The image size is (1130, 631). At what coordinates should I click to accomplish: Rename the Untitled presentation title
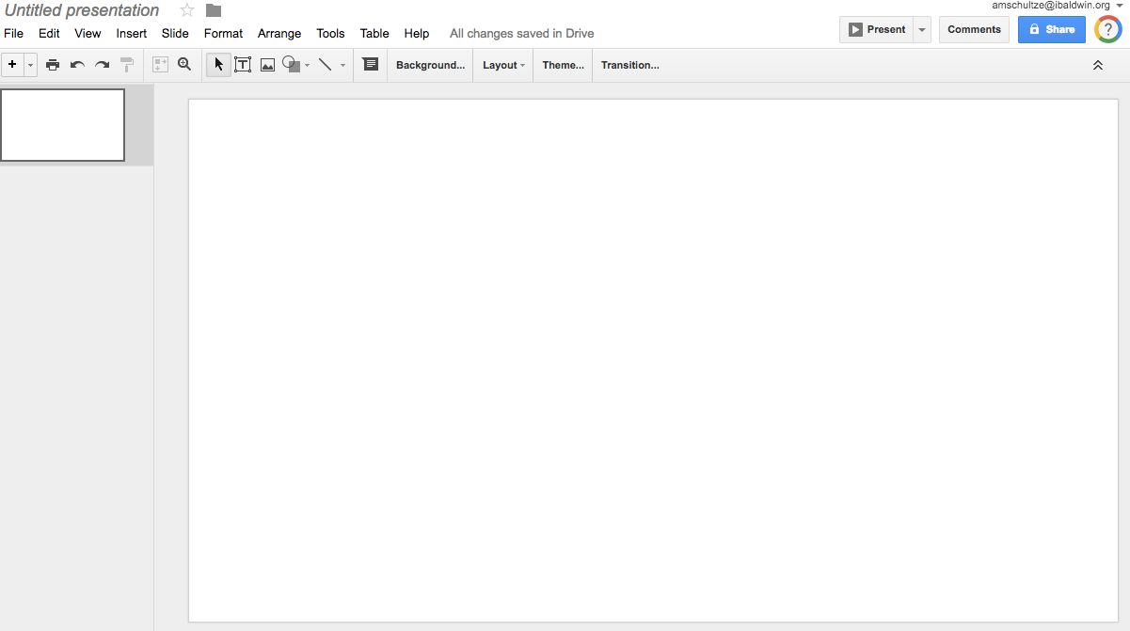(82, 10)
